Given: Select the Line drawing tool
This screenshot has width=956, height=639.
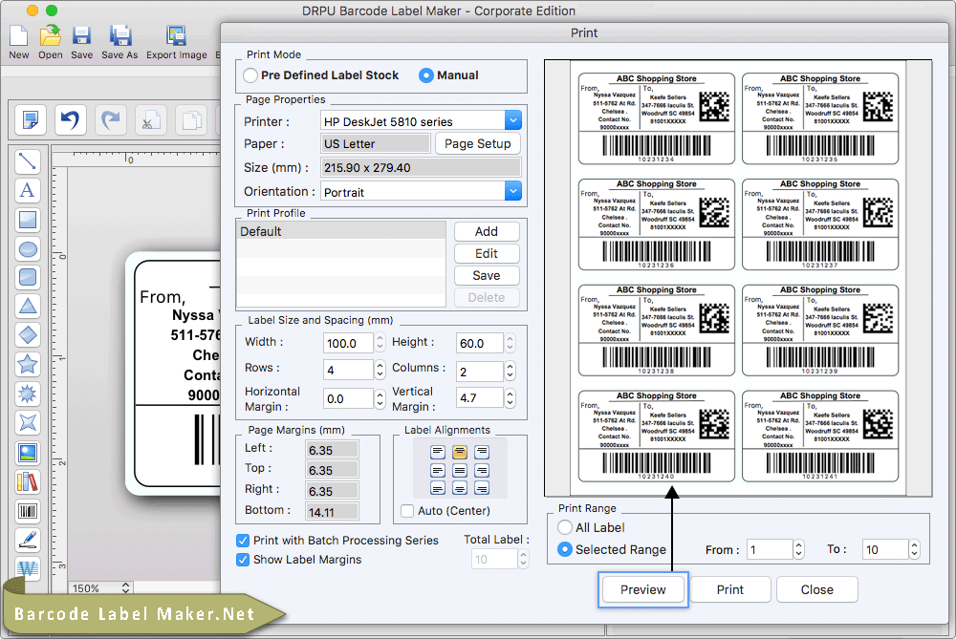Looking at the screenshot, I should tap(28, 161).
